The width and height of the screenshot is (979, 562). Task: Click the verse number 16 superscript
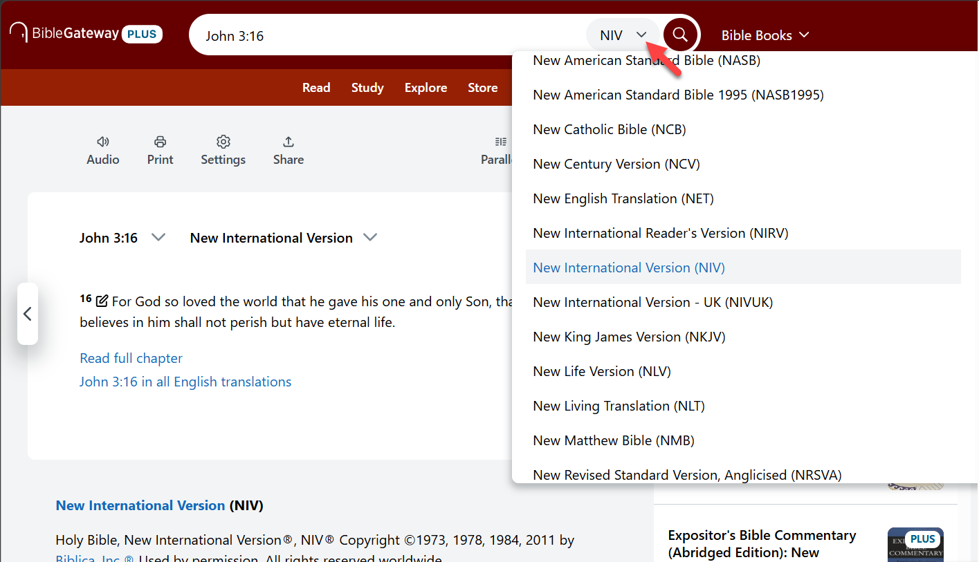(x=86, y=299)
